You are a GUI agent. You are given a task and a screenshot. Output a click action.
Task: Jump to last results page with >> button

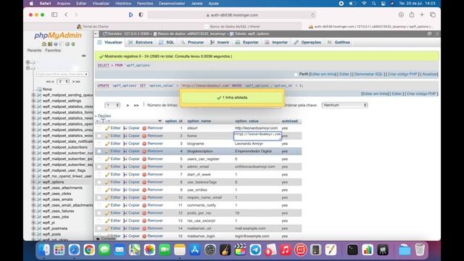click(x=136, y=105)
